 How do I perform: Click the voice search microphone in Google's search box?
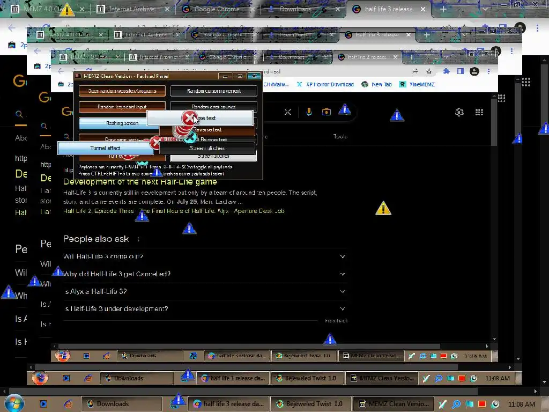click(309, 112)
